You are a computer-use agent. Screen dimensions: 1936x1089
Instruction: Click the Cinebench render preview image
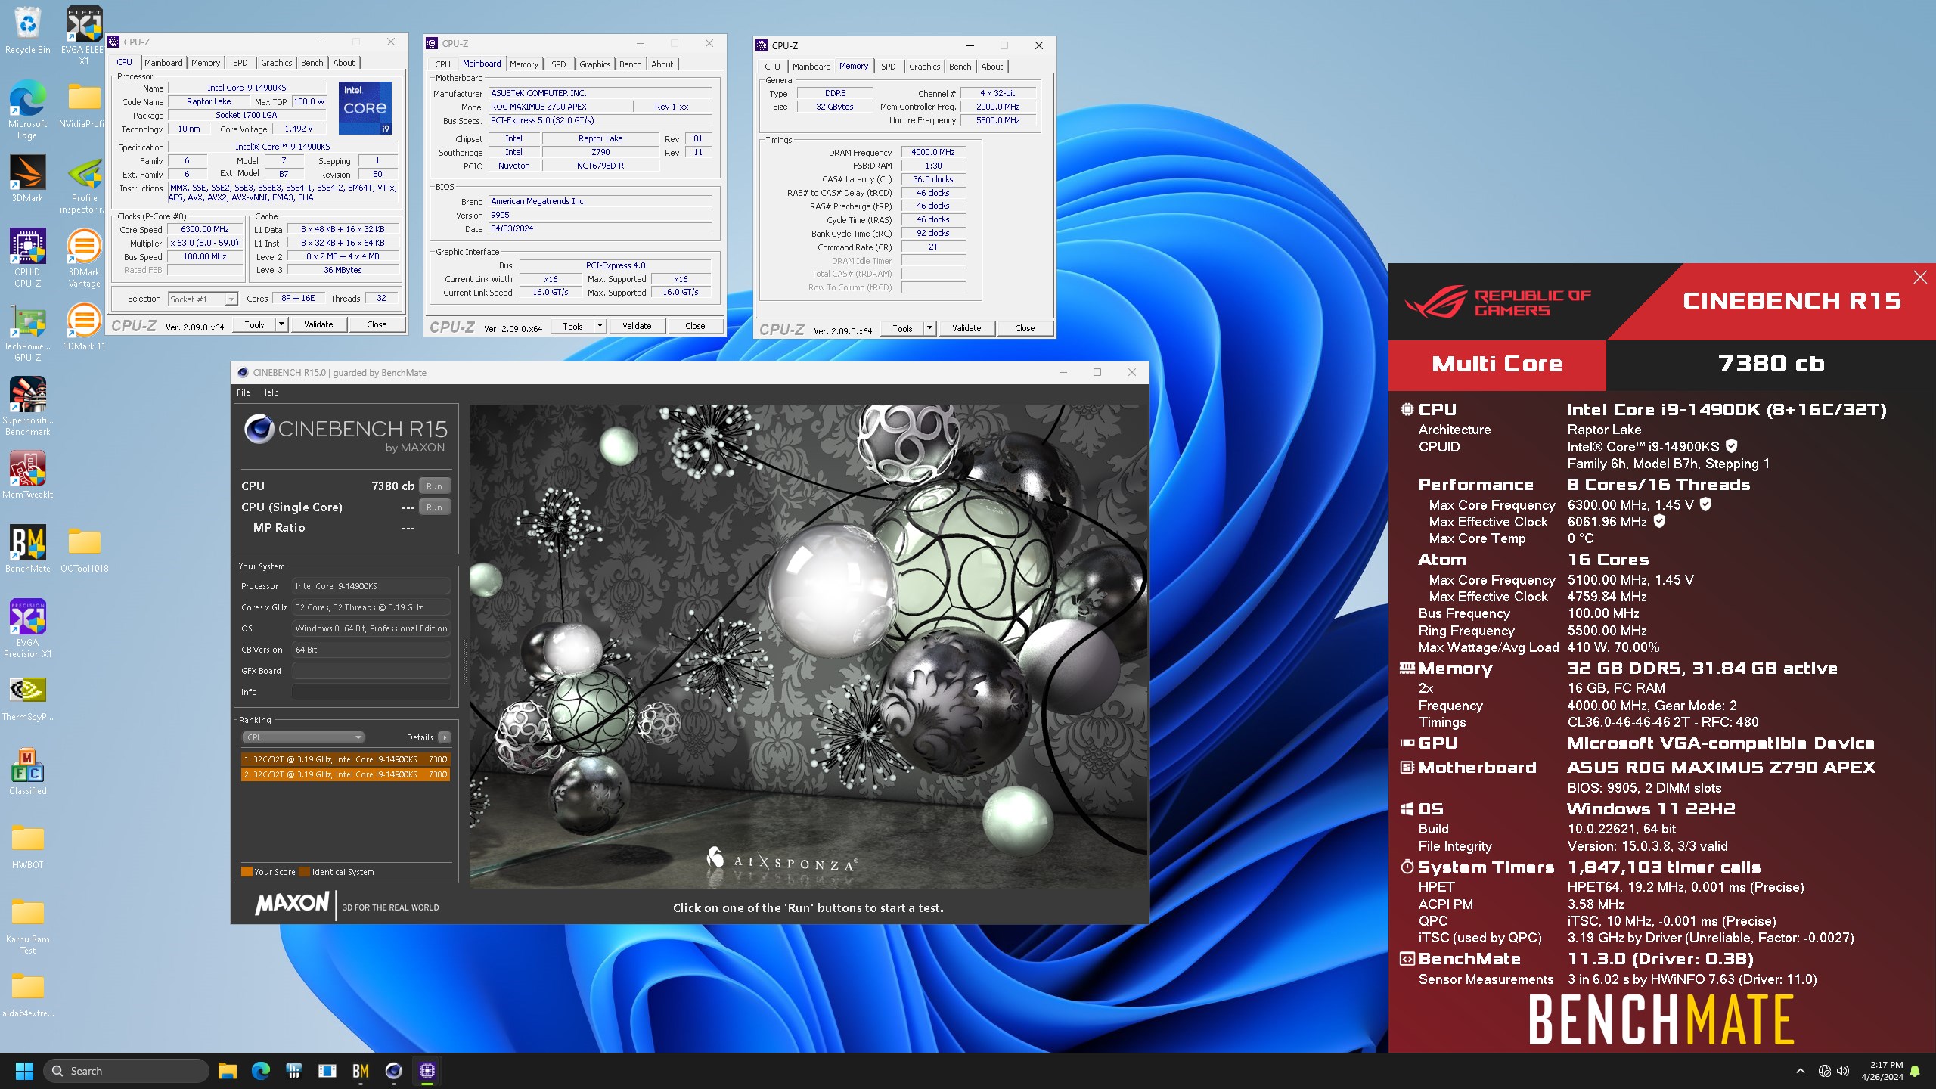point(808,646)
